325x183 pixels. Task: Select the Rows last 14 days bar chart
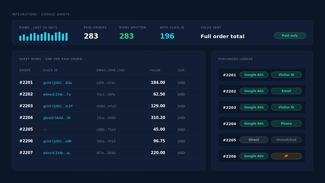click(x=43, y=36)
